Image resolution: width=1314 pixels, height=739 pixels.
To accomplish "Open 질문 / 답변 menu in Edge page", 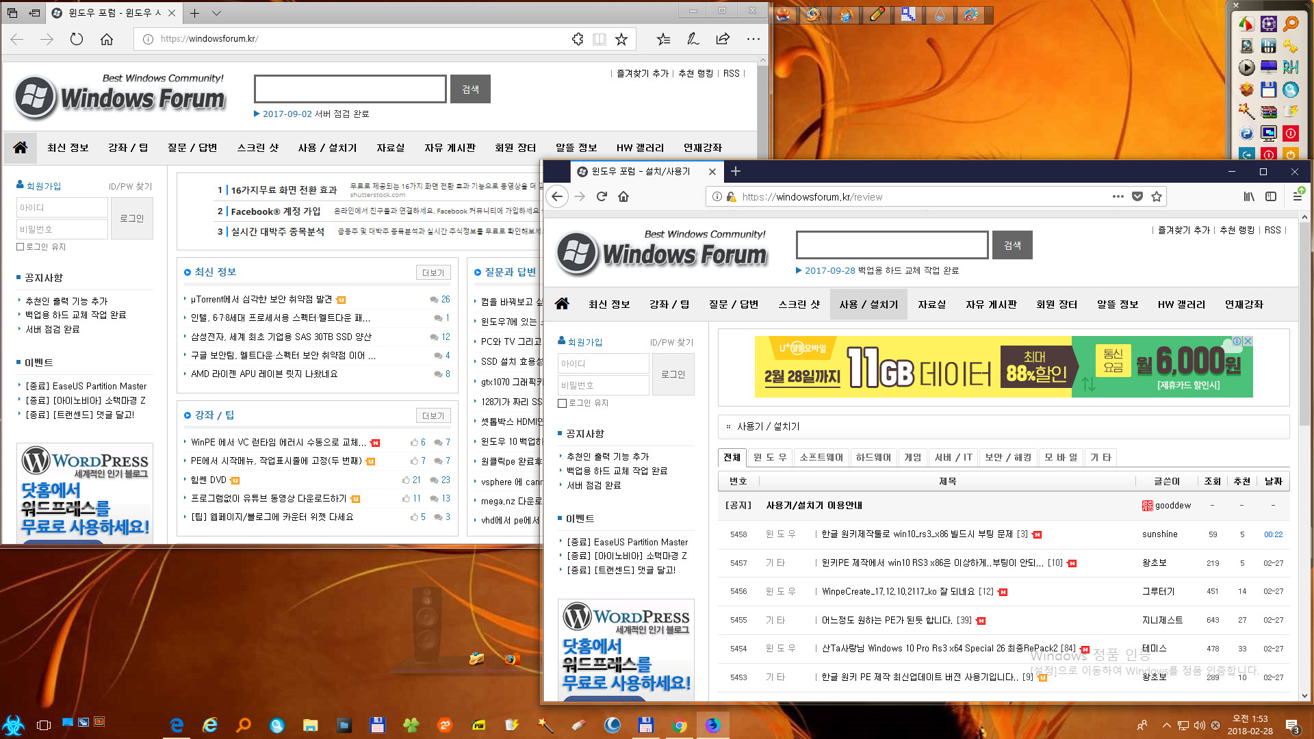I will 192,148.
